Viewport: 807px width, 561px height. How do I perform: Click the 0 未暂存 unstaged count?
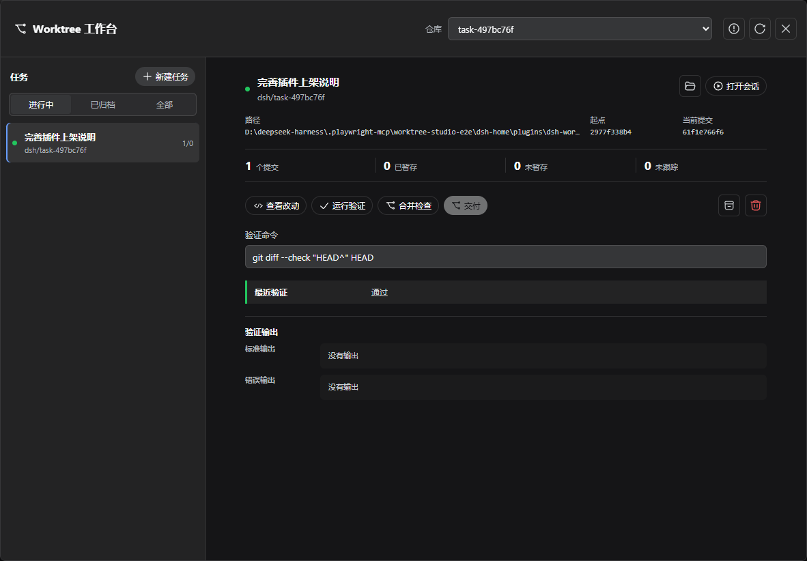coord(530,166)
